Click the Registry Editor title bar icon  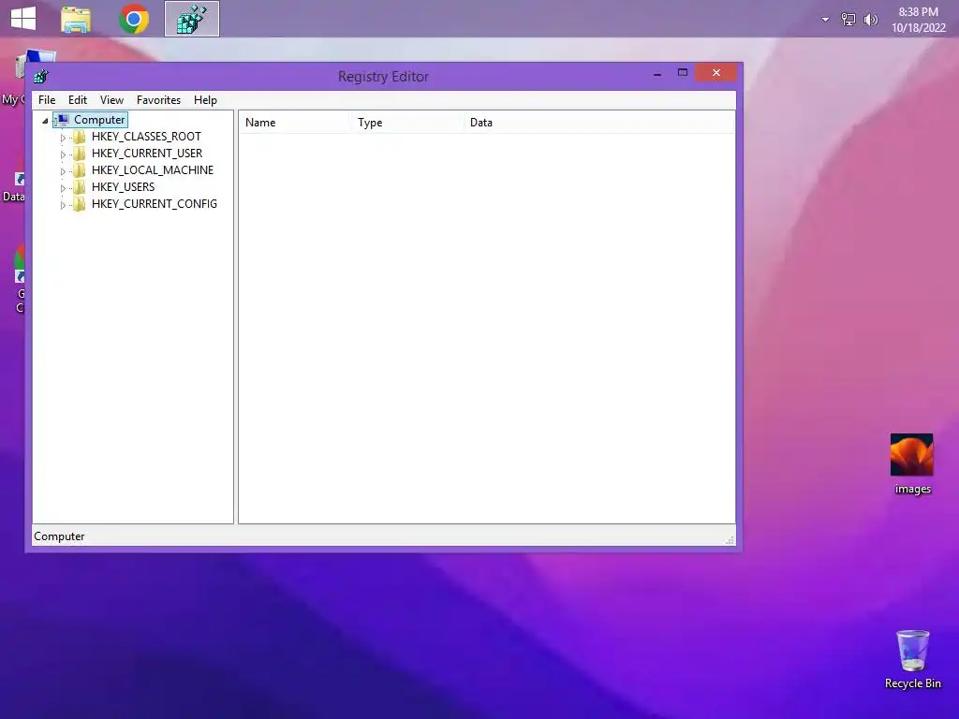(x=41, y=77)
